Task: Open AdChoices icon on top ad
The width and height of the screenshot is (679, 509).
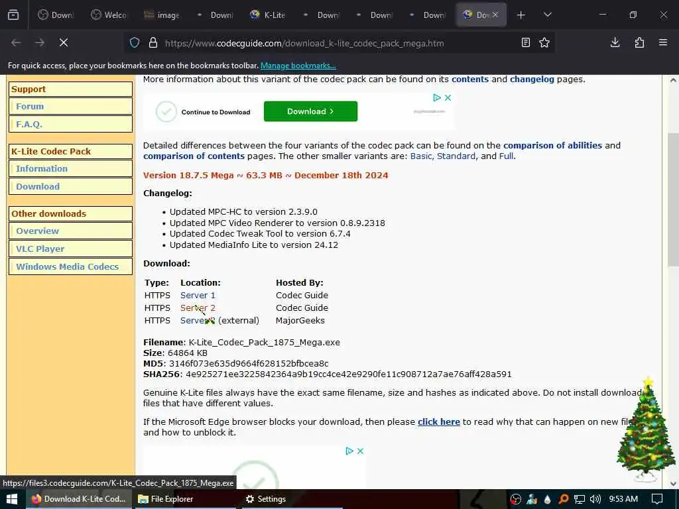Action: pos(437,98)
